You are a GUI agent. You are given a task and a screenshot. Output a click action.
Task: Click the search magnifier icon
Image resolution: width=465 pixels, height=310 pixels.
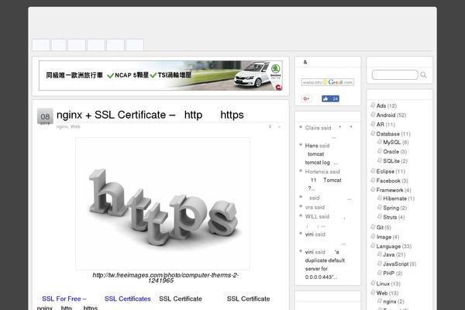423,74
